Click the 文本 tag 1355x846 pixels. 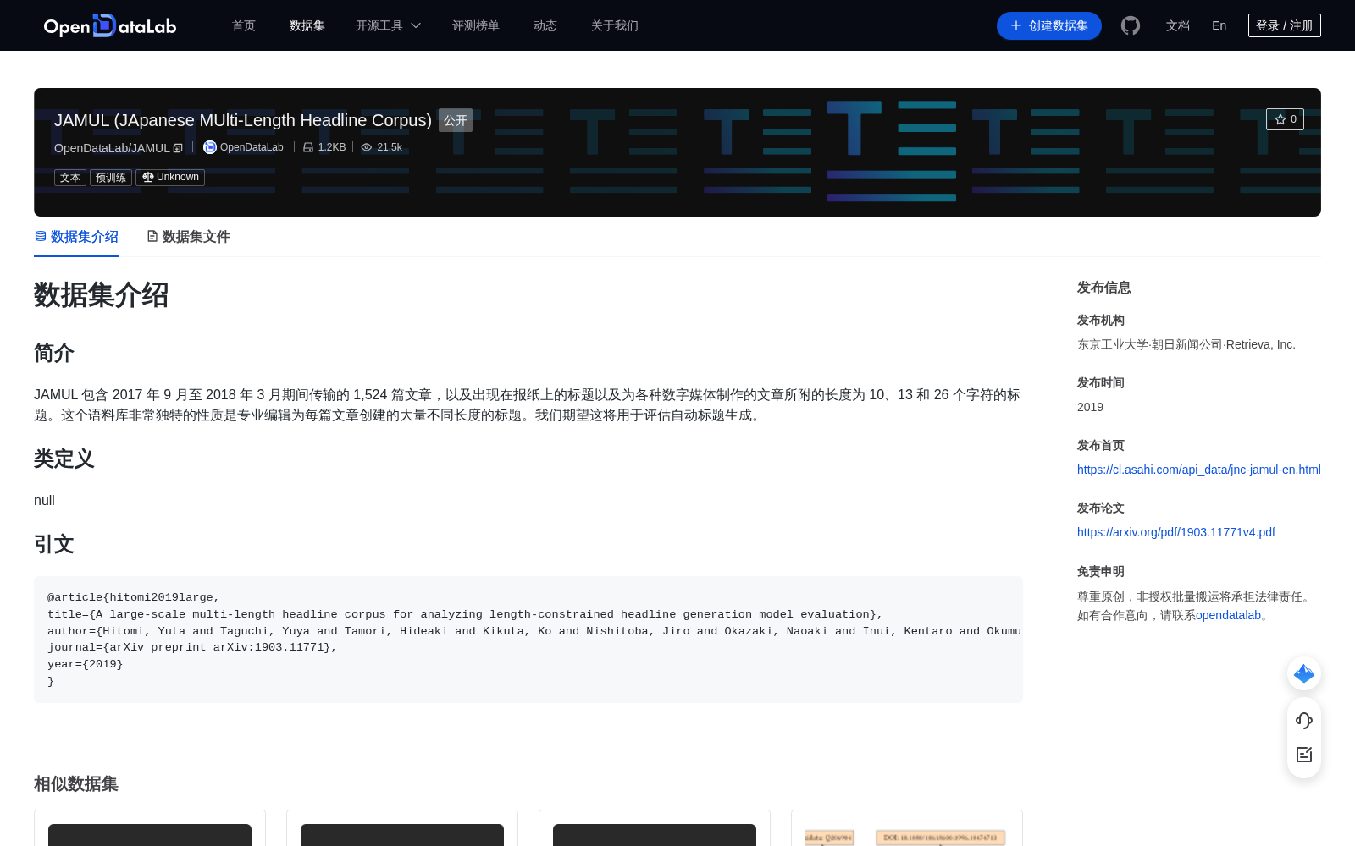click(70, 178)
